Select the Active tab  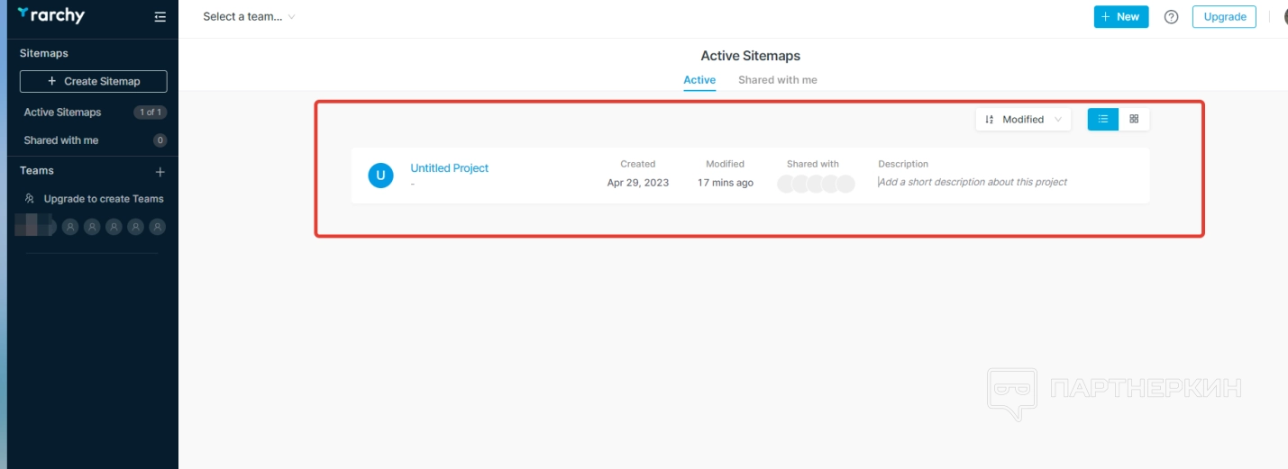(699, 80)
